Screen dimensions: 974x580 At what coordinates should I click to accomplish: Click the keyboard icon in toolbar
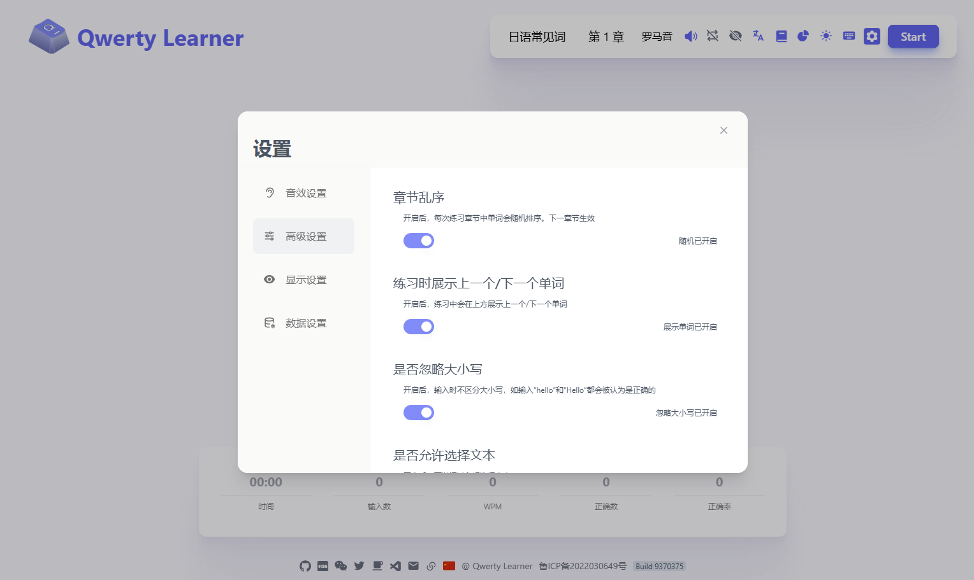pyautogui.click(x=848, y=36)
